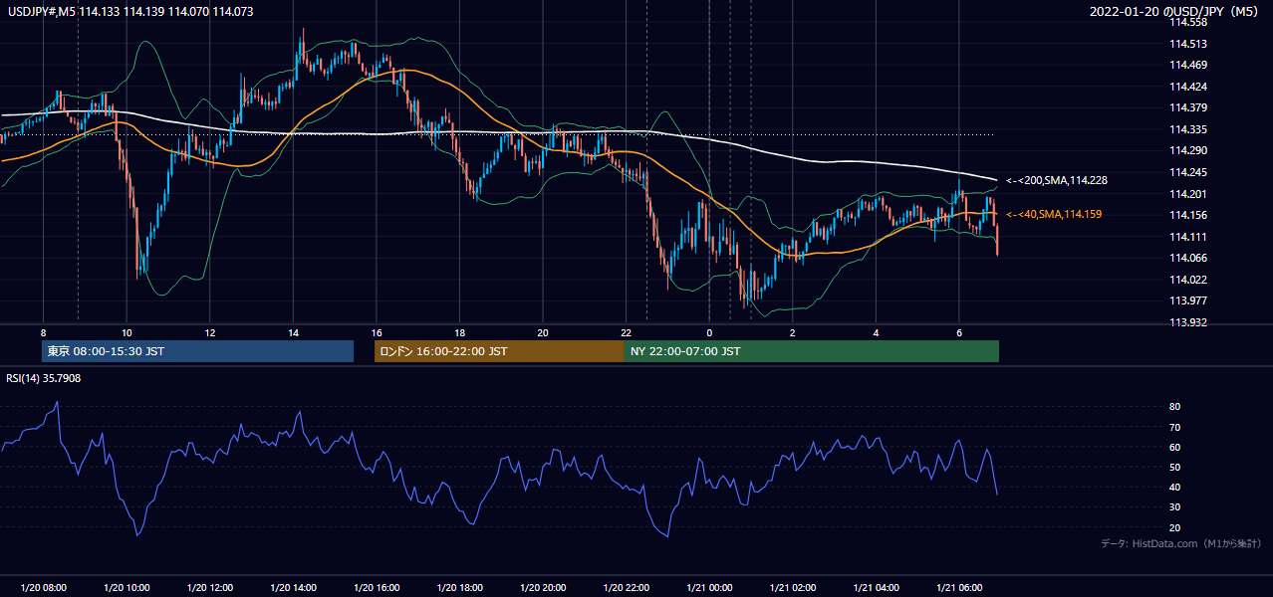Click the 1/20 22:00 date label

pos(626,588)
